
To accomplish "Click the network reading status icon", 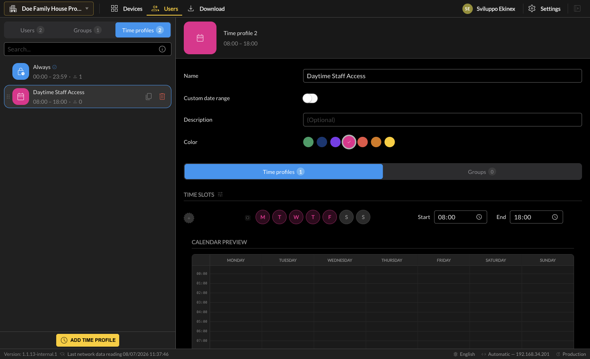I will click(x=62, y=354).
